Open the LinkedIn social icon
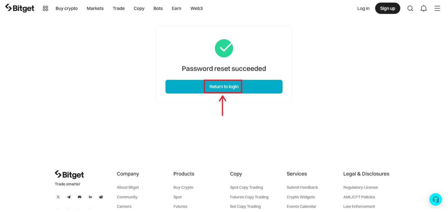Viewport: 448px width, 212px height. point(90,197)
